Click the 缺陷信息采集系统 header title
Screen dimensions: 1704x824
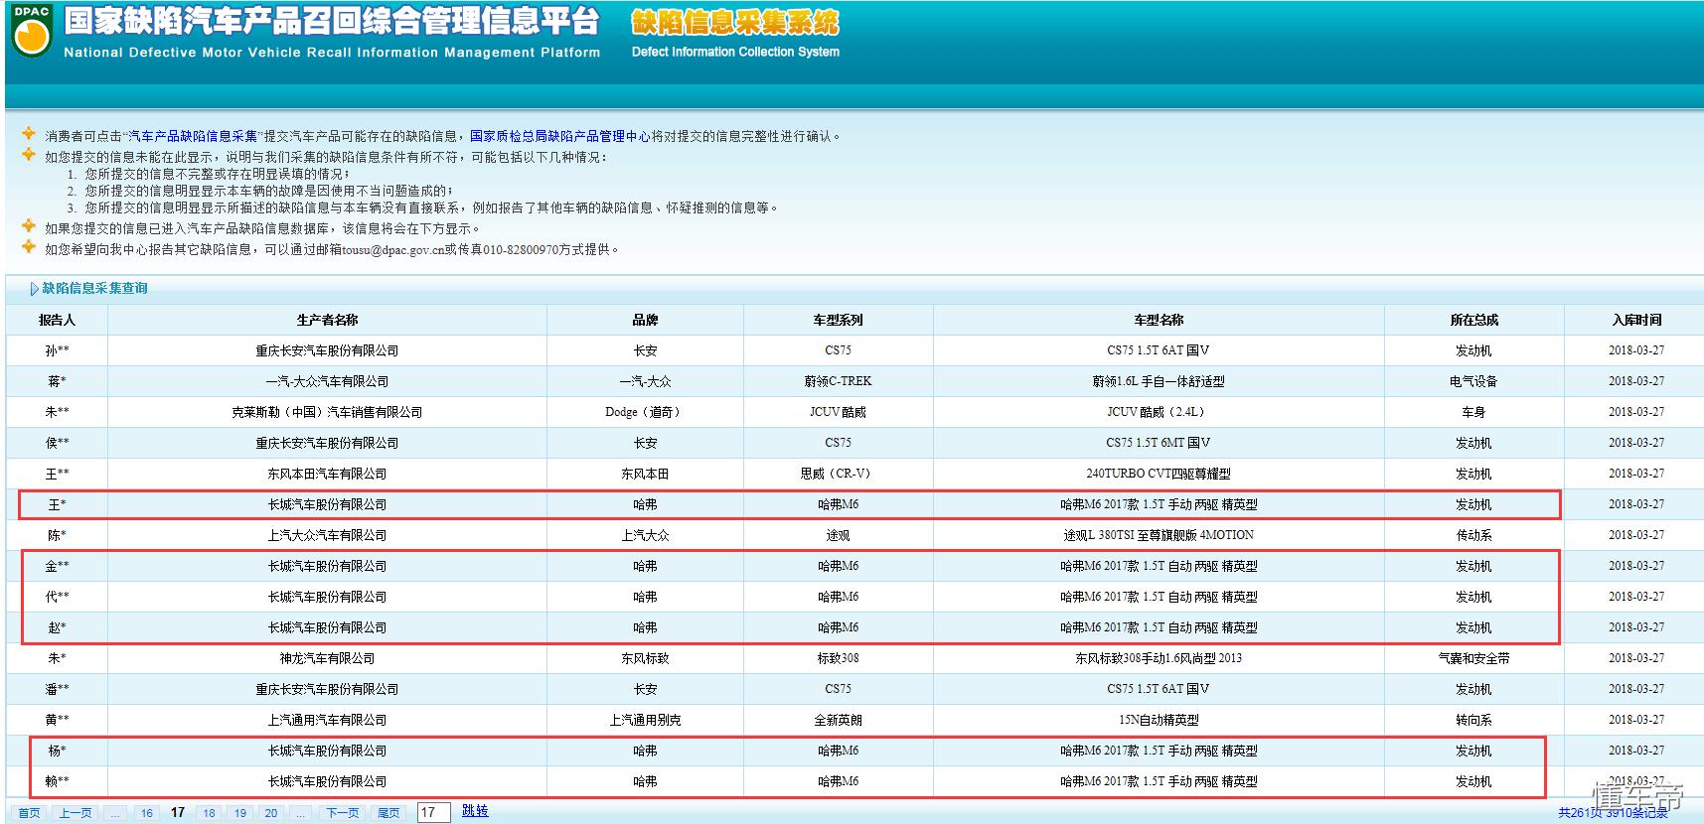(x=734, y=23)
